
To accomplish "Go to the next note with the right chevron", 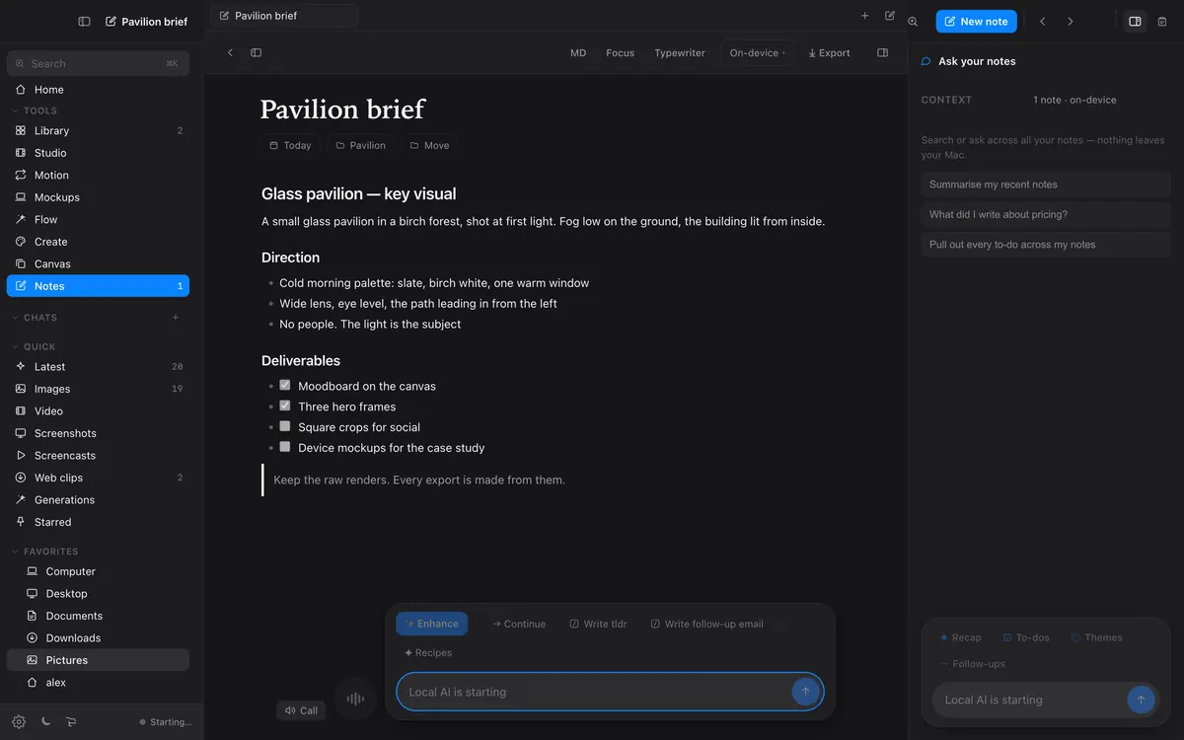I will pos(1071,22).
